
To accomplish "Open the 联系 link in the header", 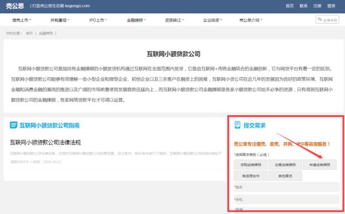I will [x=304, y=6].
